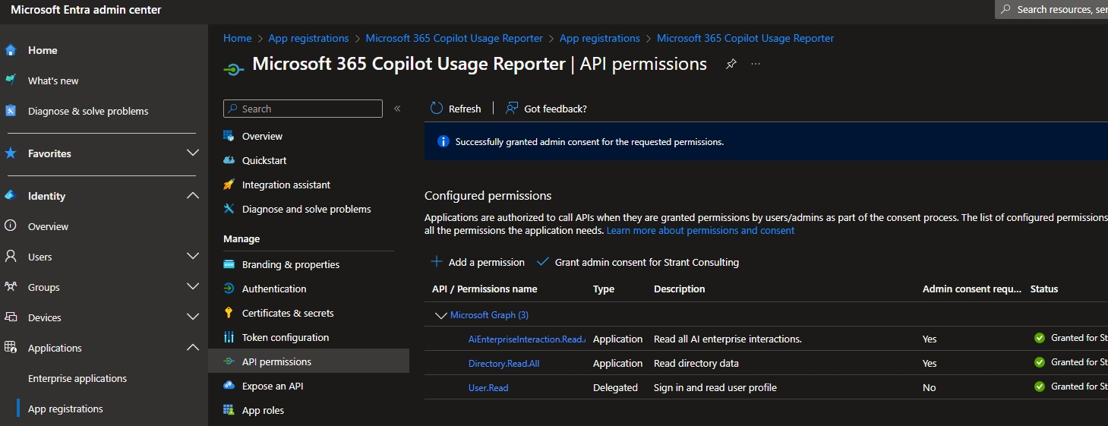
Task: Collapse the resource menu with double chevron
Action: tap(397, 109)
